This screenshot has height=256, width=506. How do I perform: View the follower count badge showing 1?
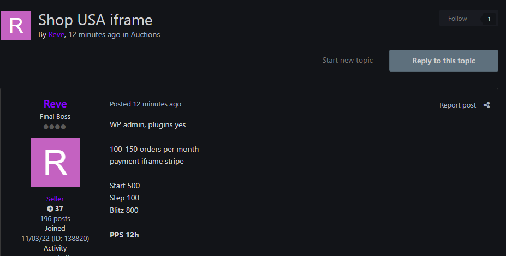(489, 19)
